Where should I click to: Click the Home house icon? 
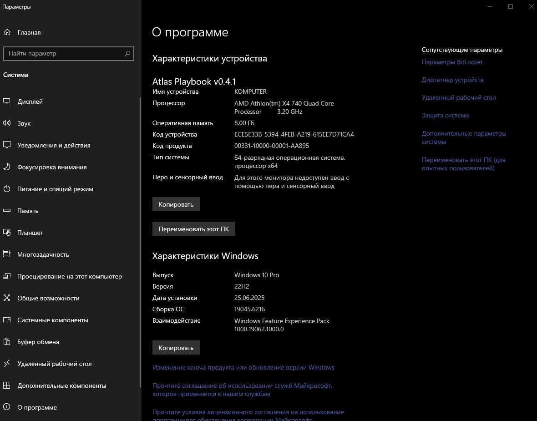(7, 32)
